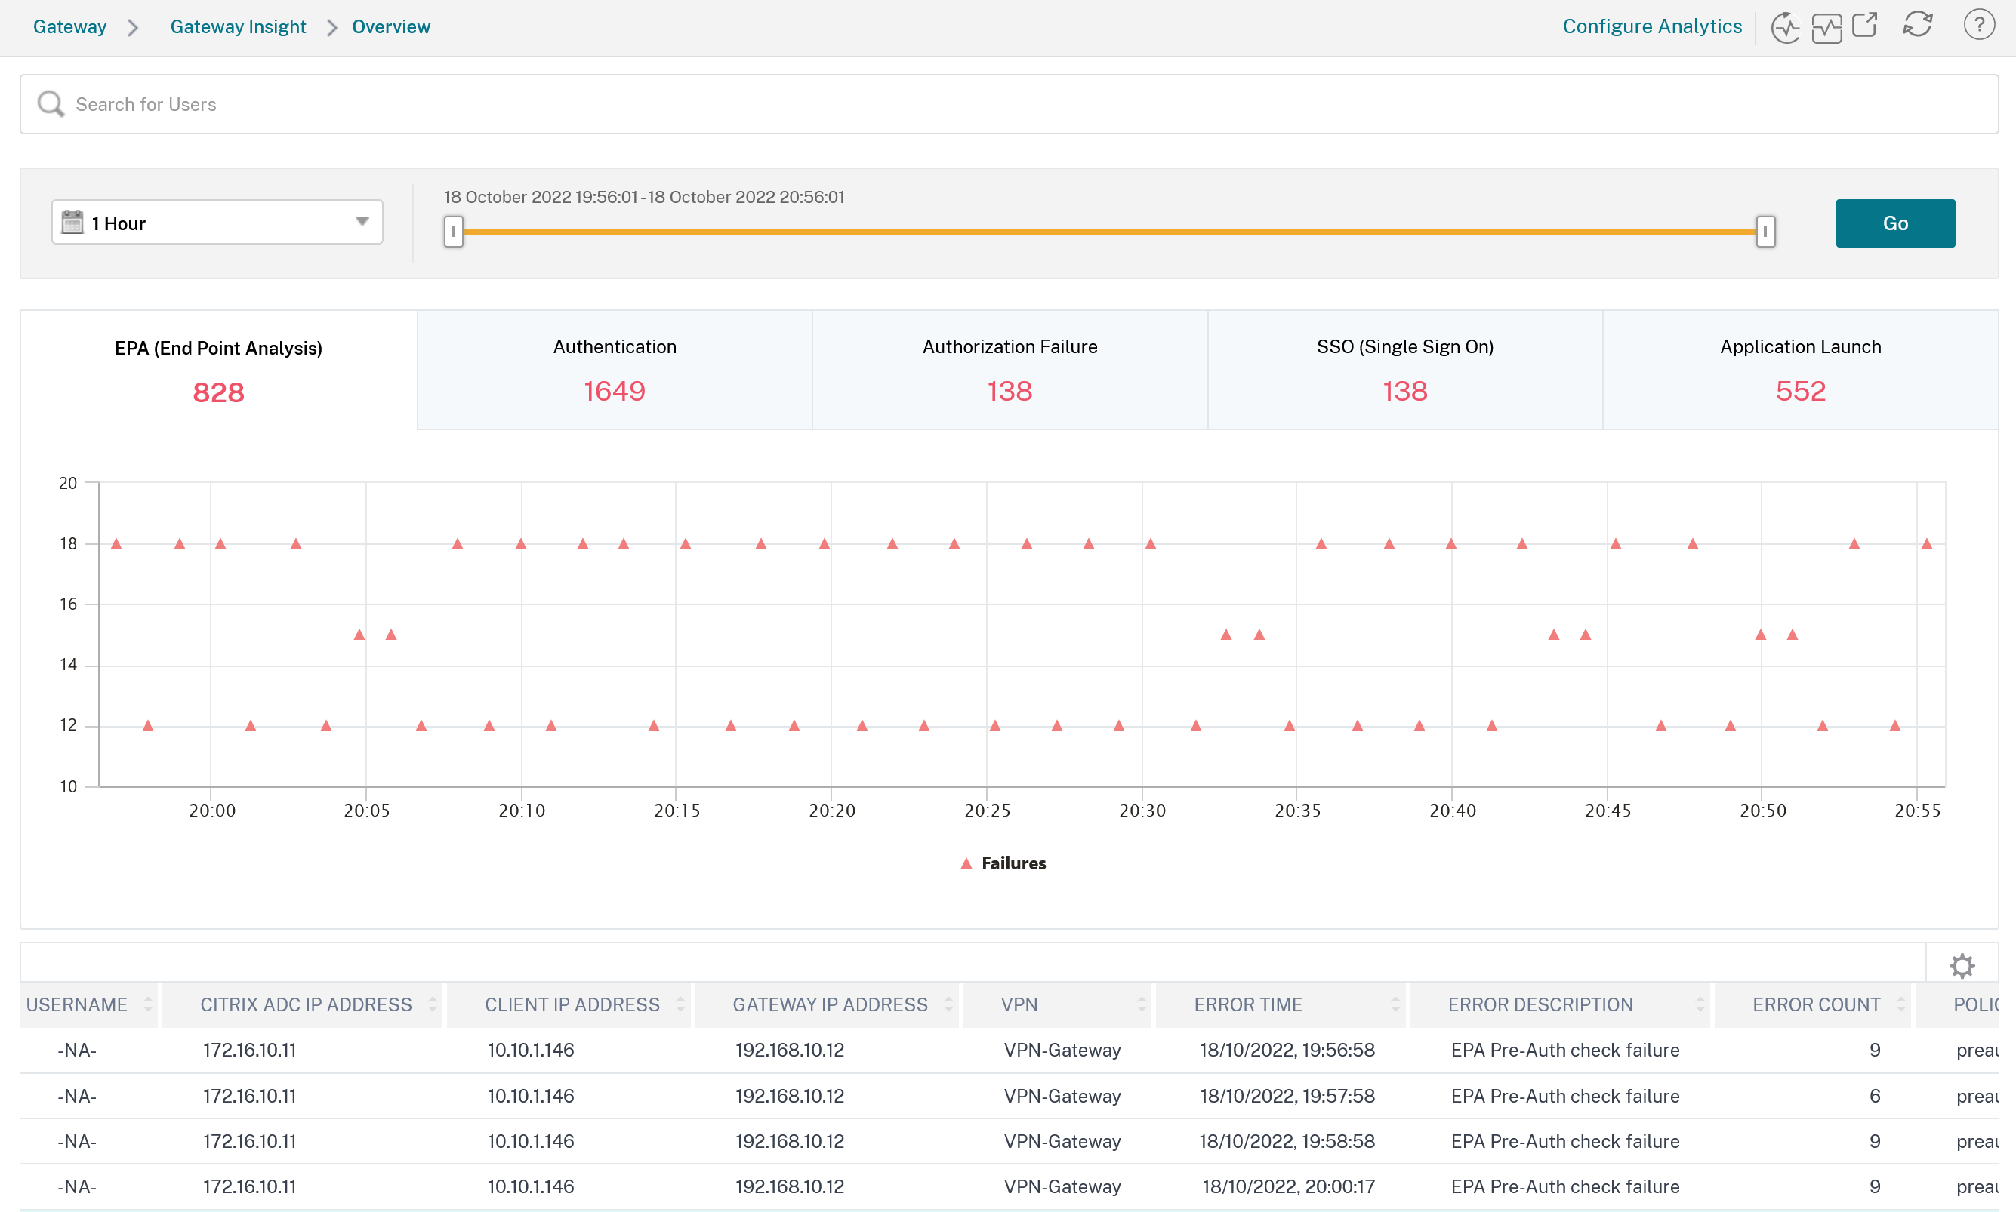This screenshot has width=2016, height=1212.
Task: Click the calendar icon in the time selector
Action: [x=72, y=222]
